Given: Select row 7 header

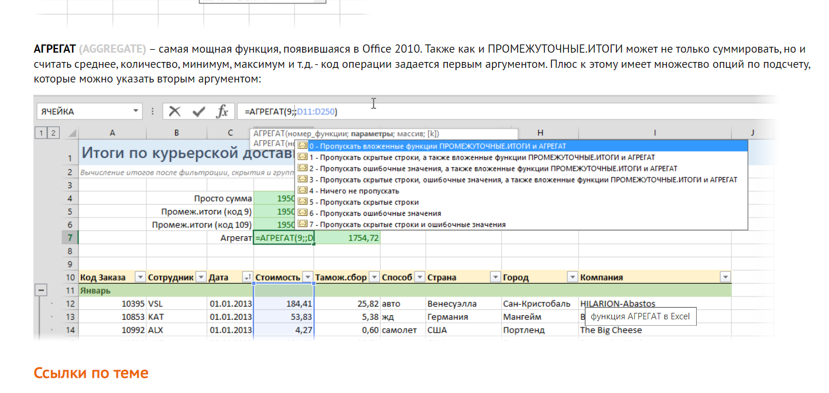Looking at the screenshot, I should click(x=70, y=237).
